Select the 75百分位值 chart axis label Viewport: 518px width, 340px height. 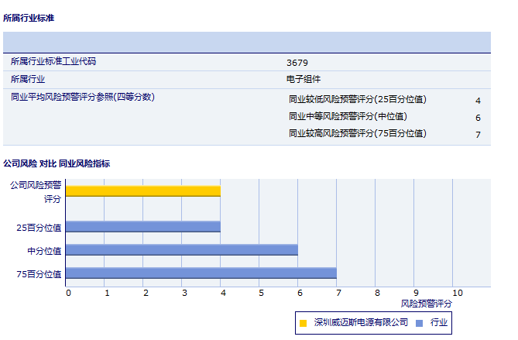tap(39, 274)
